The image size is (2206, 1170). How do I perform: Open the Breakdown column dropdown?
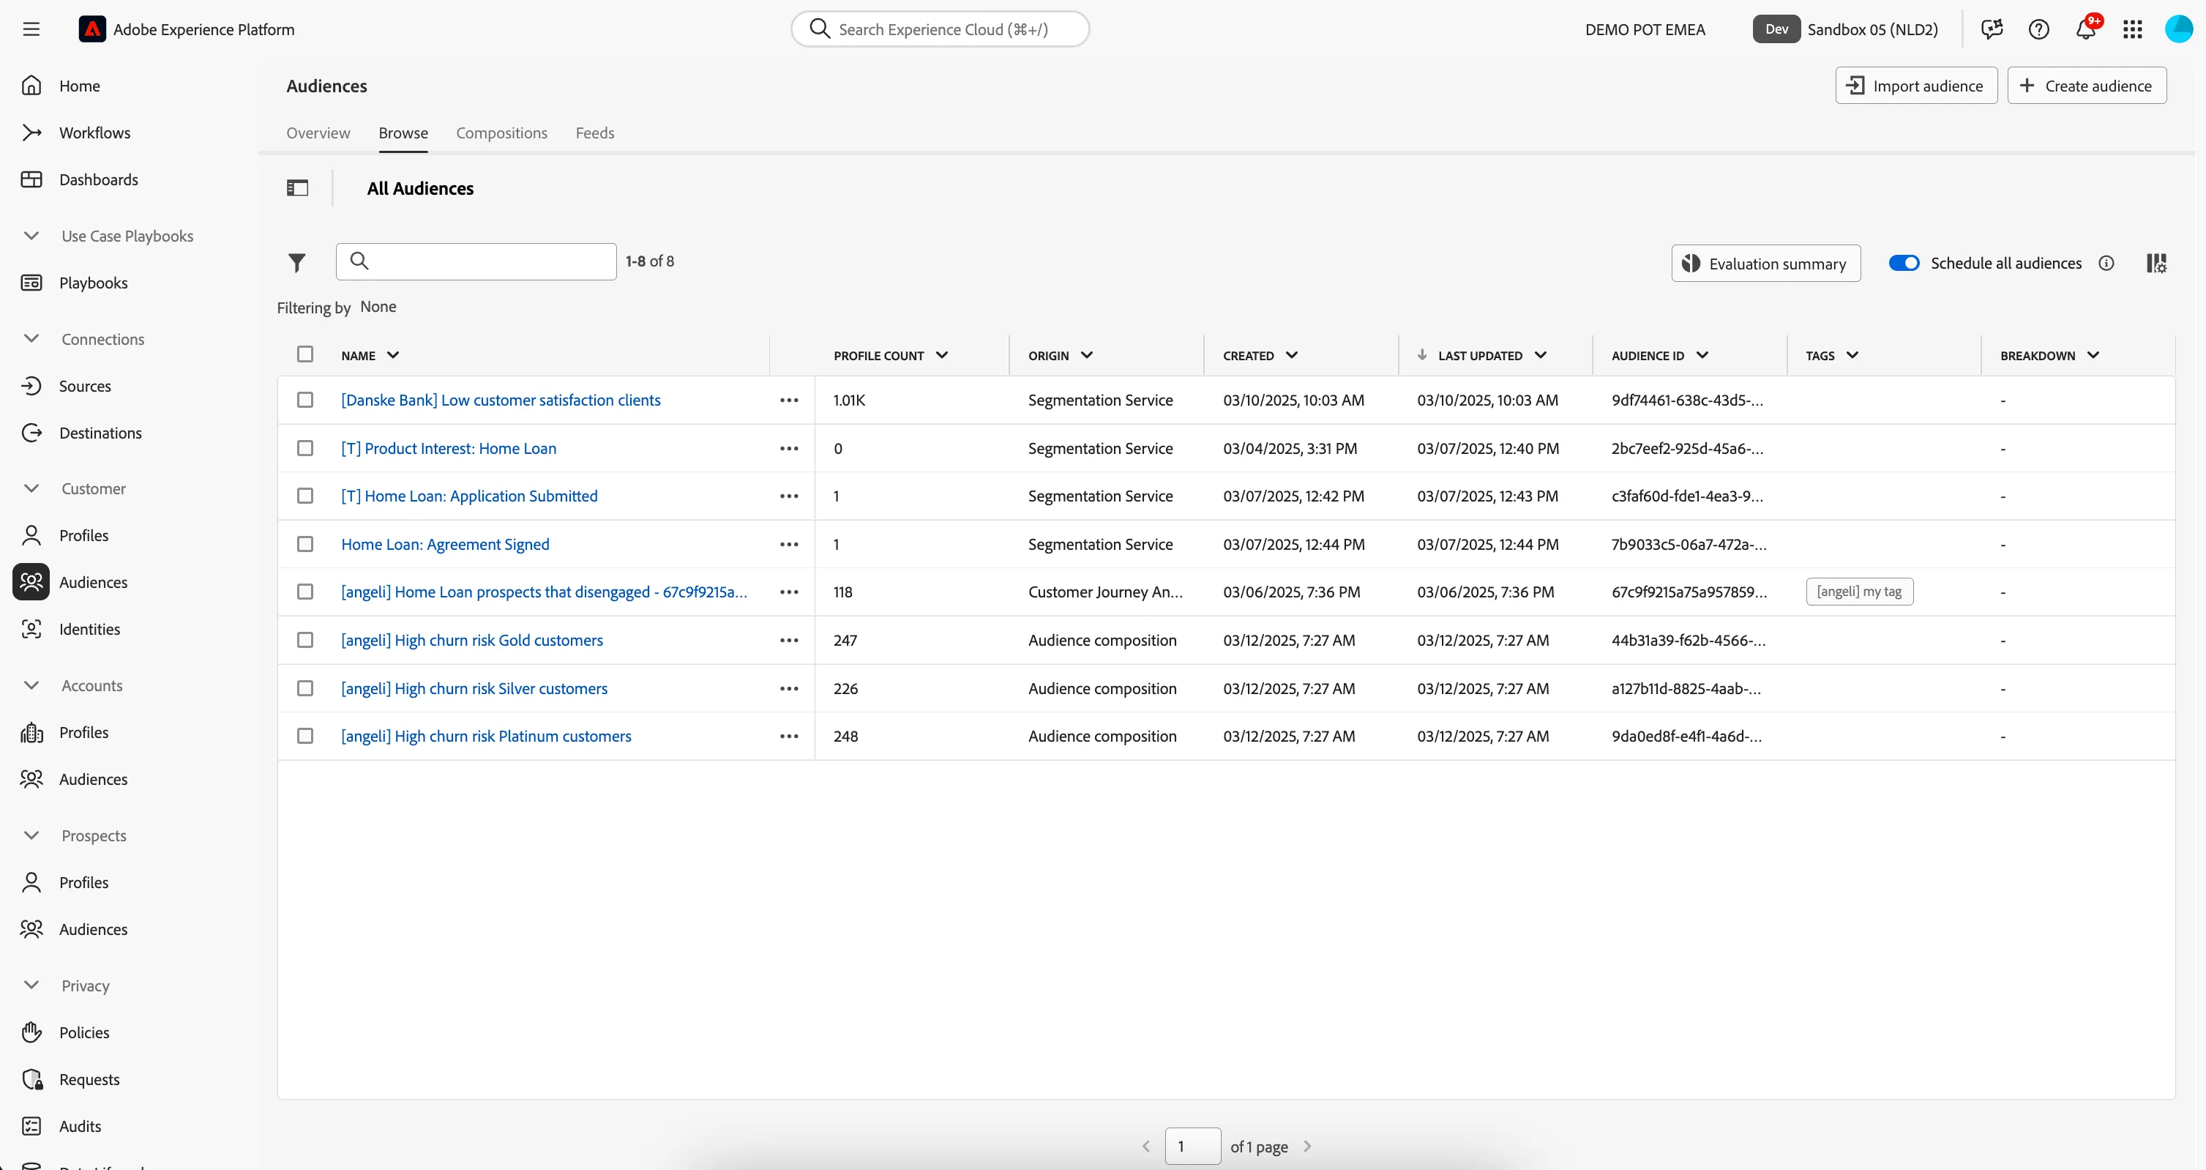pyautogui.click(x=2093, y=354)
